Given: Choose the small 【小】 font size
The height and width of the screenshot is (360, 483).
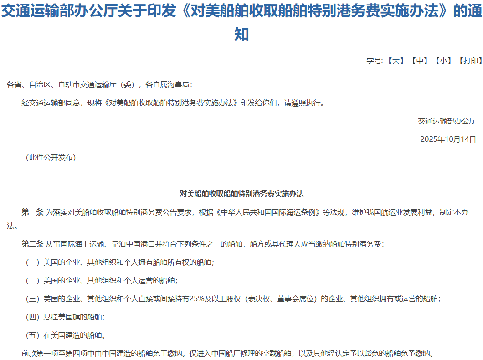Looking at the screenshot, I should pyautogui.click(x=443, y=61).
